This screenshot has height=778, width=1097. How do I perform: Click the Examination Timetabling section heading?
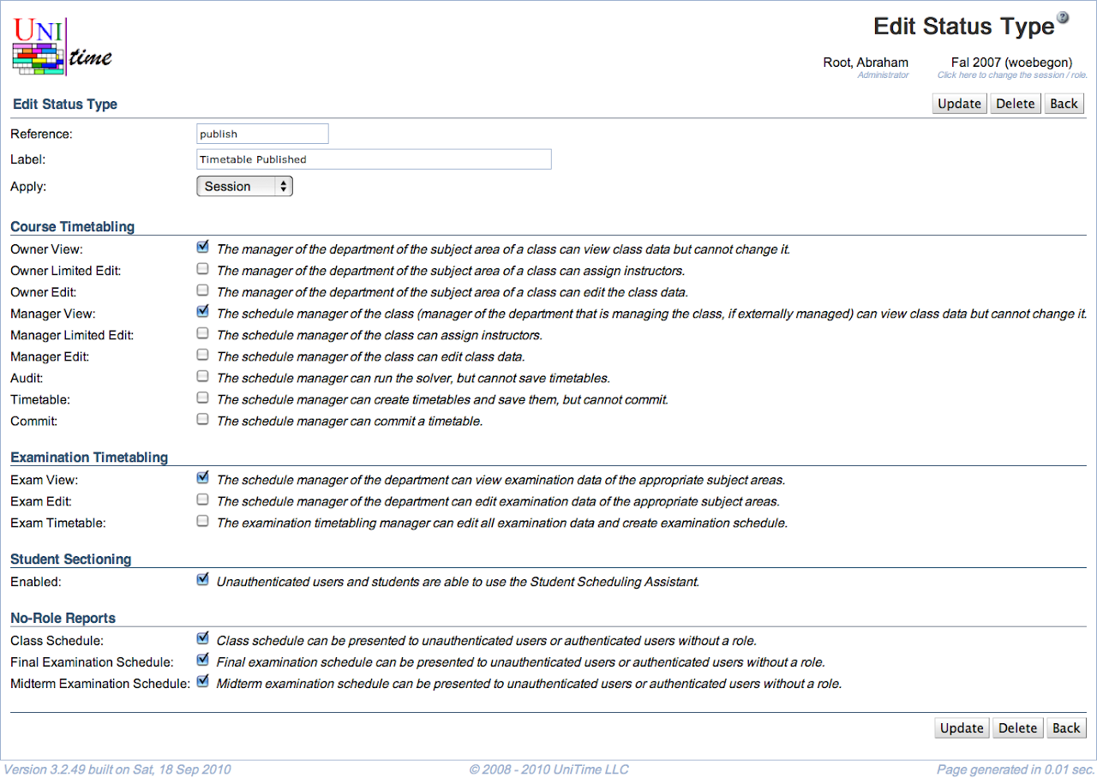tap(89, 458)
